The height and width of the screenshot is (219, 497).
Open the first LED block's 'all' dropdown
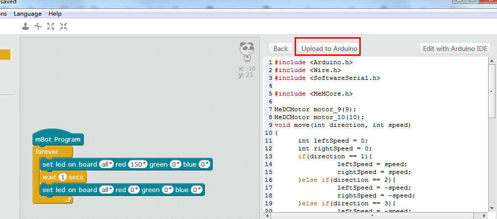coord(106,164)
